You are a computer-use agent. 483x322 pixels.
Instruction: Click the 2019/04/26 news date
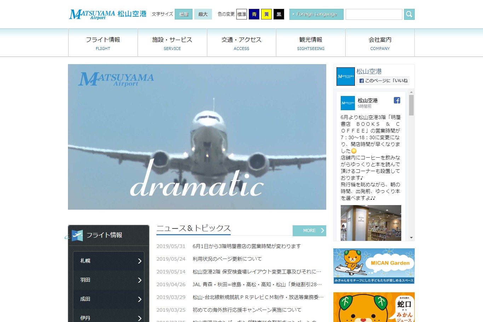(x=171, y=284)
